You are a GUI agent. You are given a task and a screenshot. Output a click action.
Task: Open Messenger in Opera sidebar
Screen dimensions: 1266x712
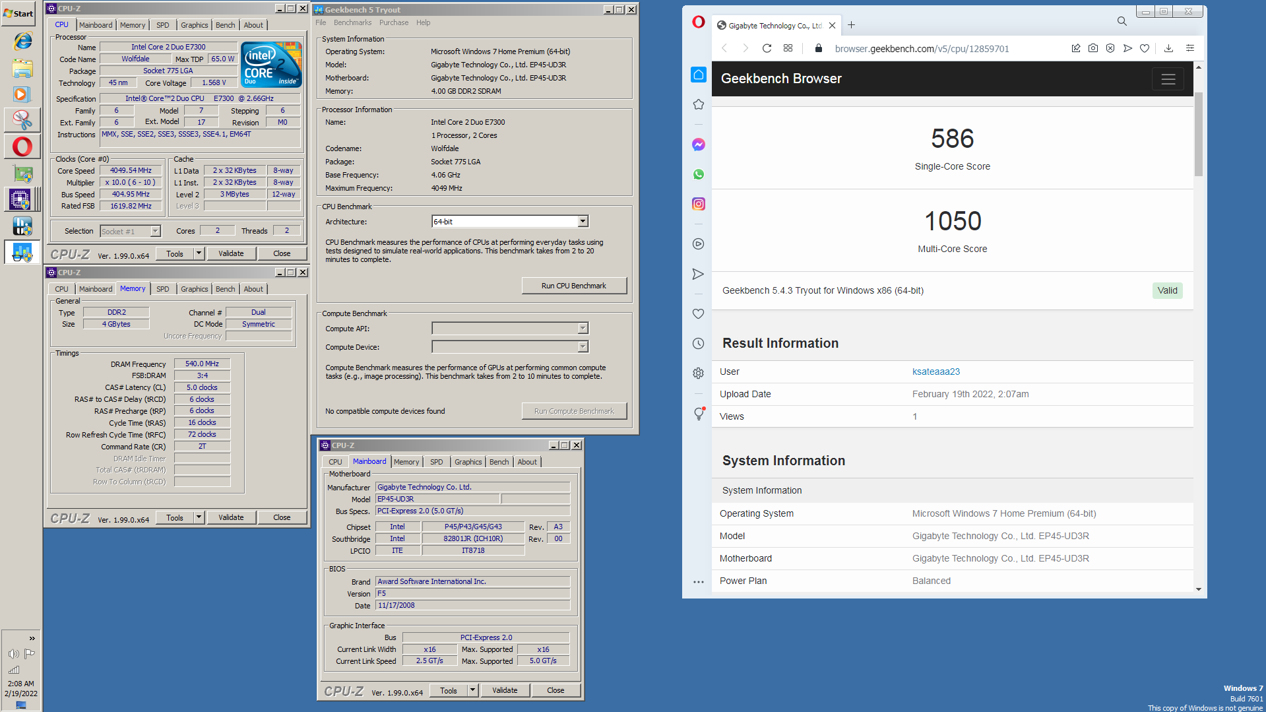coord(698,145)
